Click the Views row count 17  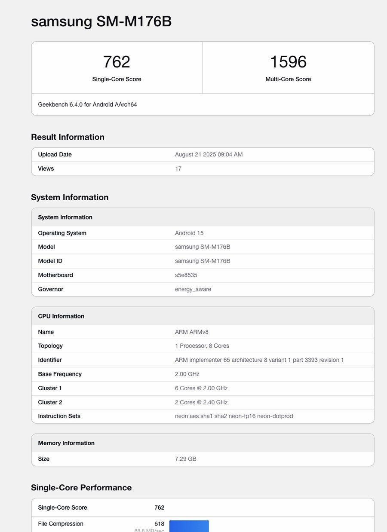(x=178, y=169)
